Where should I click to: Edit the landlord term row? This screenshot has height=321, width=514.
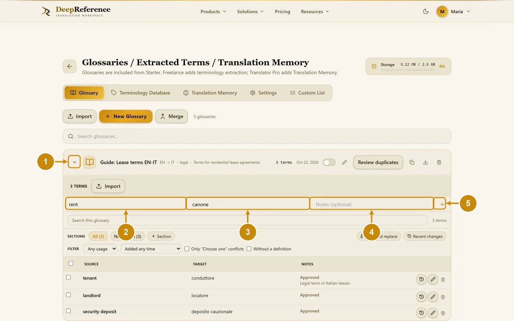pos(433,297)
